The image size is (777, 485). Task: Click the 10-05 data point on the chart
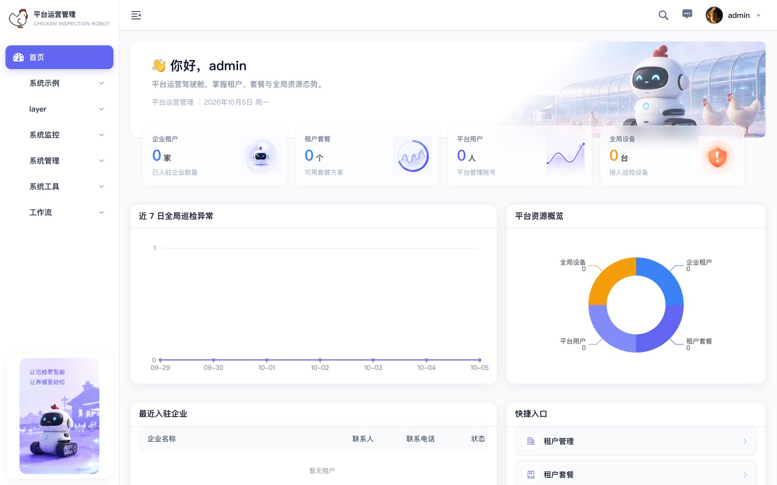click(x=479, y=360)
